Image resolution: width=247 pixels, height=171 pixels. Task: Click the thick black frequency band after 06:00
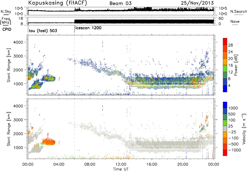click(144, 22)
